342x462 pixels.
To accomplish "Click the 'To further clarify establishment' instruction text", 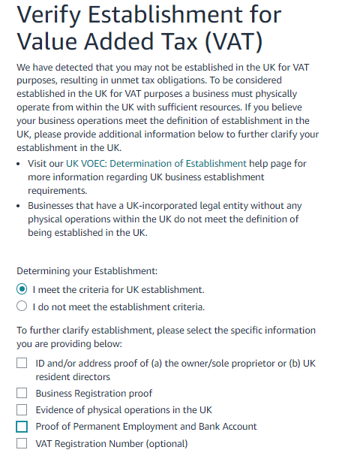I will click(x=166, y=337).
